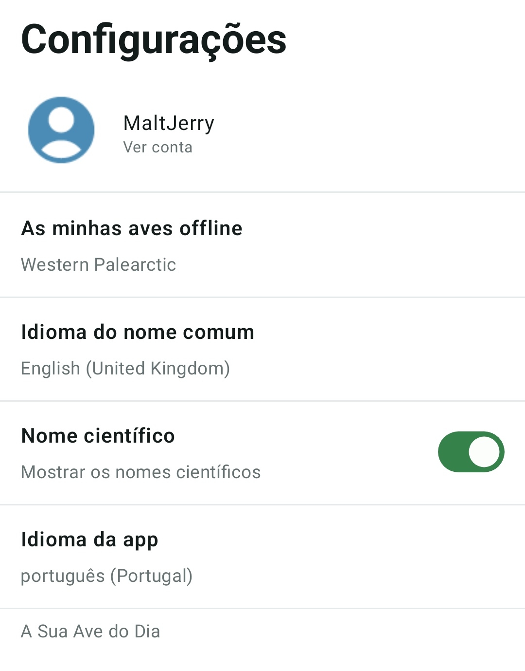Viewport: 525px width, 671px height.
Task: Change the English (United Kingdom) value
Action: click(125, 369)
